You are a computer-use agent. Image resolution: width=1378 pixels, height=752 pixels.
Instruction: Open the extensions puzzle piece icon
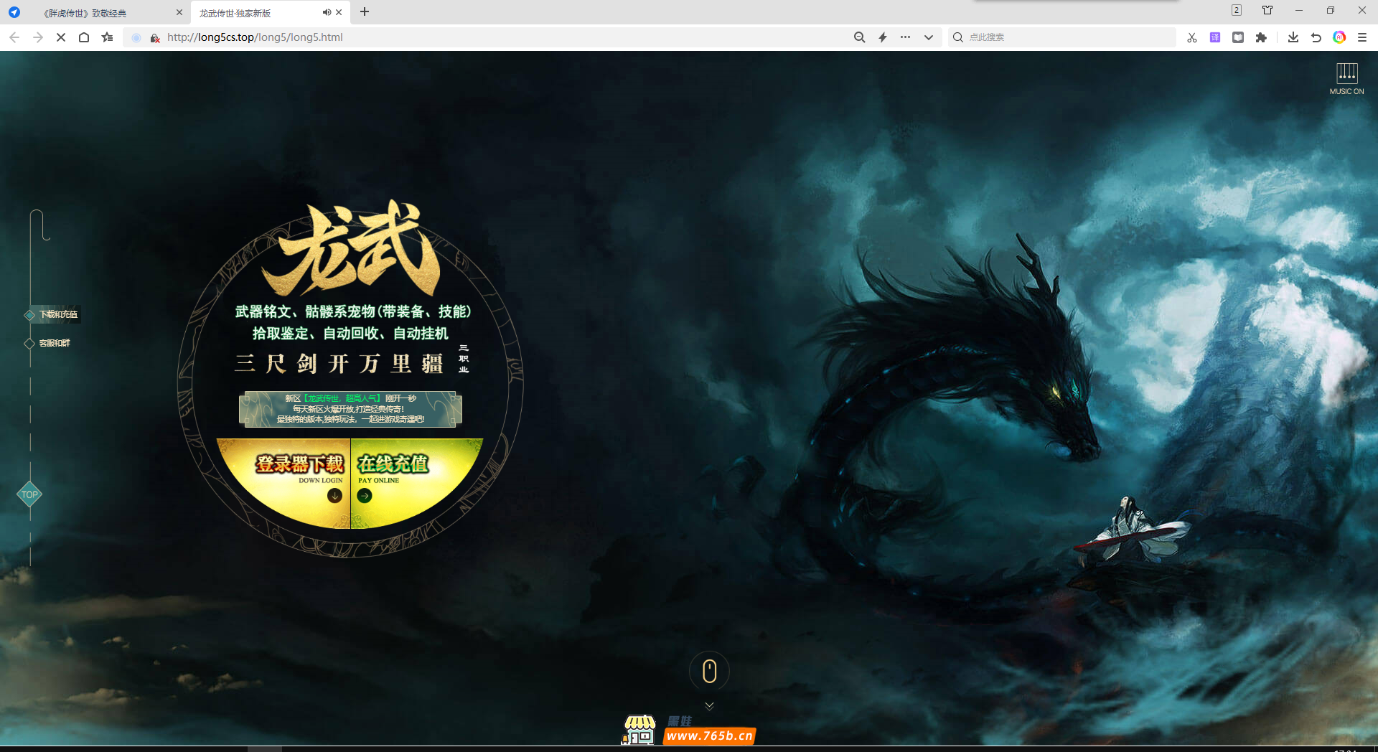1261,37
